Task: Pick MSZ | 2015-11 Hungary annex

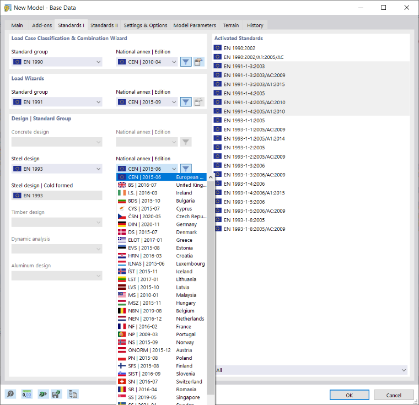Action: coord(162,303)
